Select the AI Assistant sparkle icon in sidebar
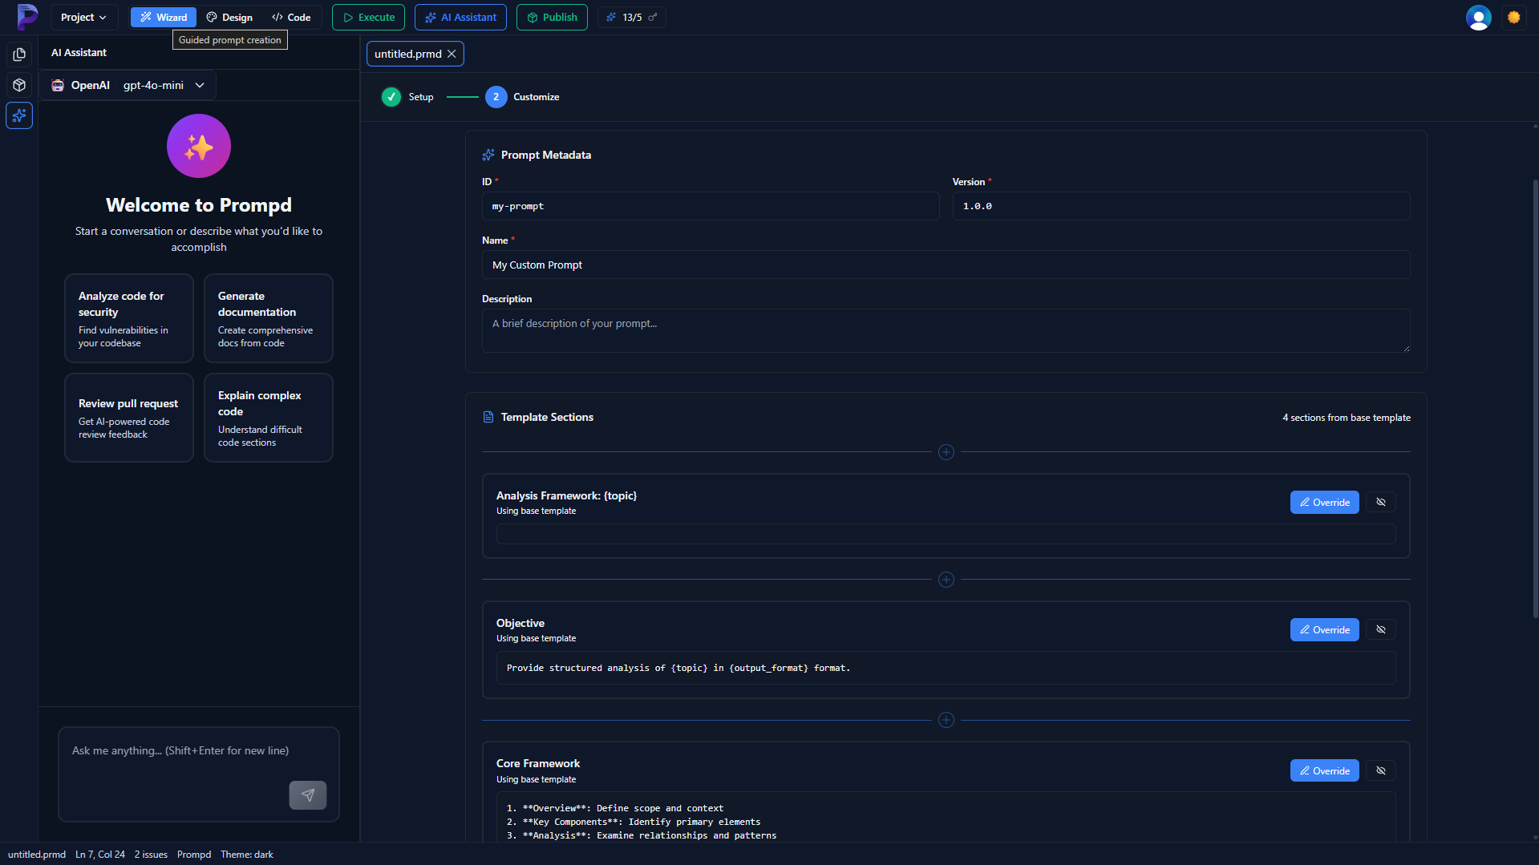Image resolution: width=1539 pixels, height=865 pixels. point(18,115)
